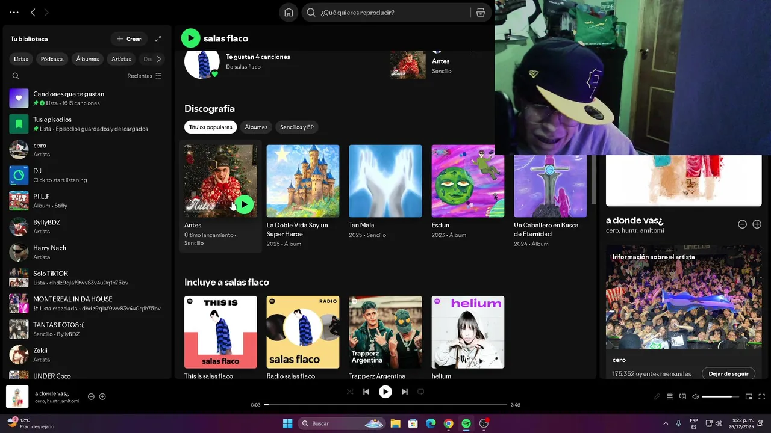The height and width of the screenshot is (433, 771).
Task: Mute the Spotify volume speaker icon
Action: (x=695, y=396)
